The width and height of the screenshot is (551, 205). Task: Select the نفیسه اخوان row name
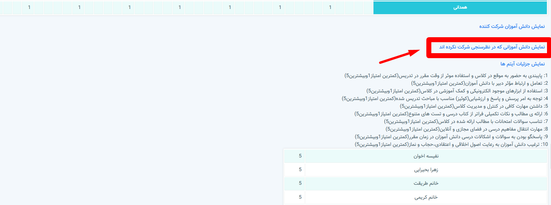point(426,156)
